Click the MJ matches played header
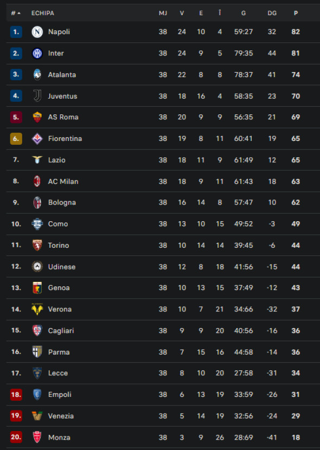 [x=163, y=13]
